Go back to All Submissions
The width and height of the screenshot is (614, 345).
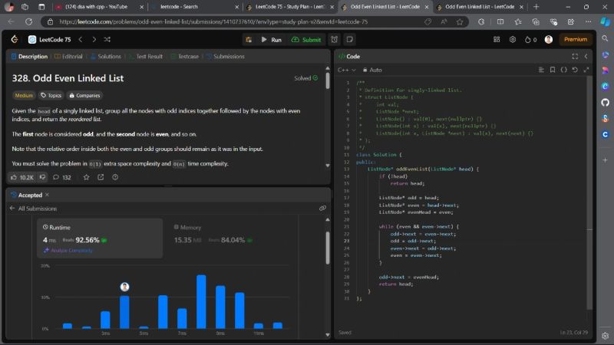[33, 209]
